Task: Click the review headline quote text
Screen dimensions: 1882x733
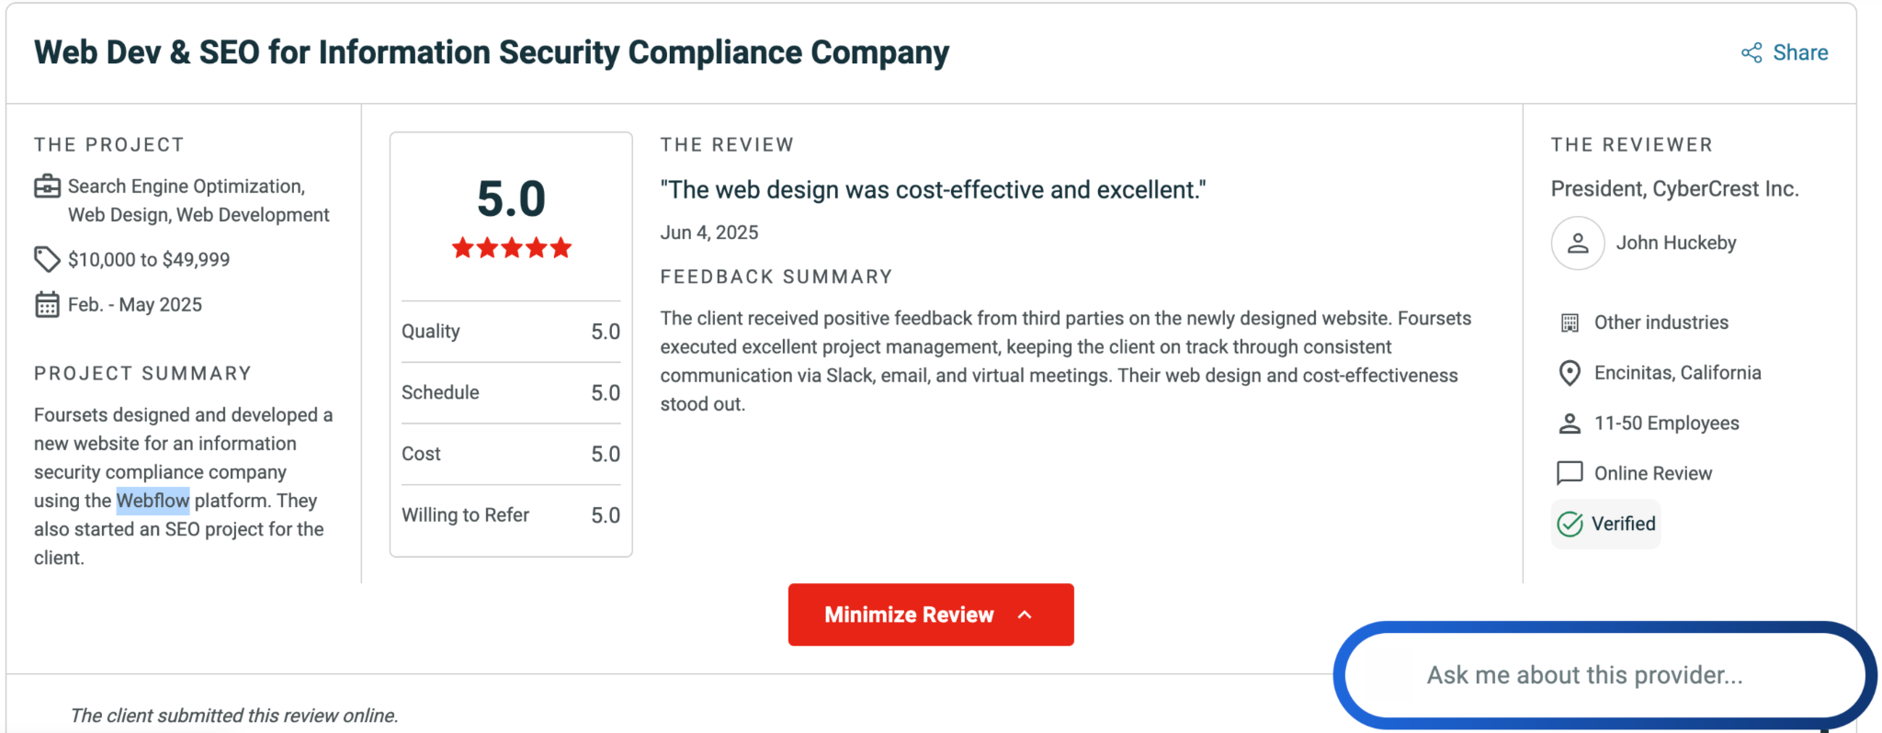Action: point(933,190)
